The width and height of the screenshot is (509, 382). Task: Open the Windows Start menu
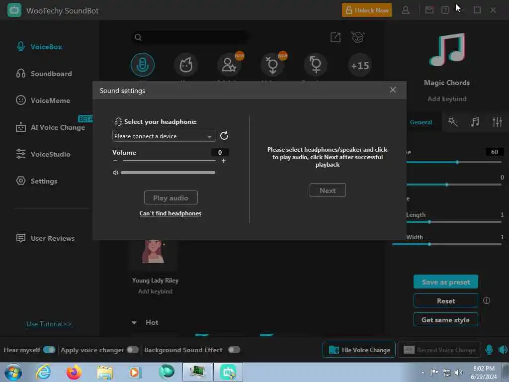coord(13,372)
